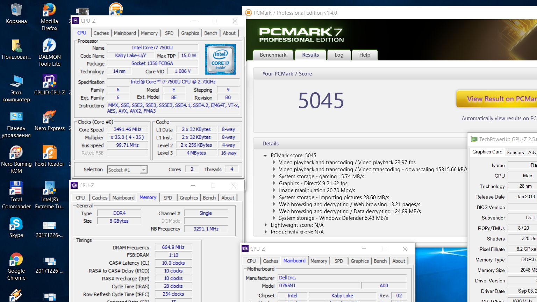
Task: Expand Web browsing 13.21 pages/s row
Action: 274,204
